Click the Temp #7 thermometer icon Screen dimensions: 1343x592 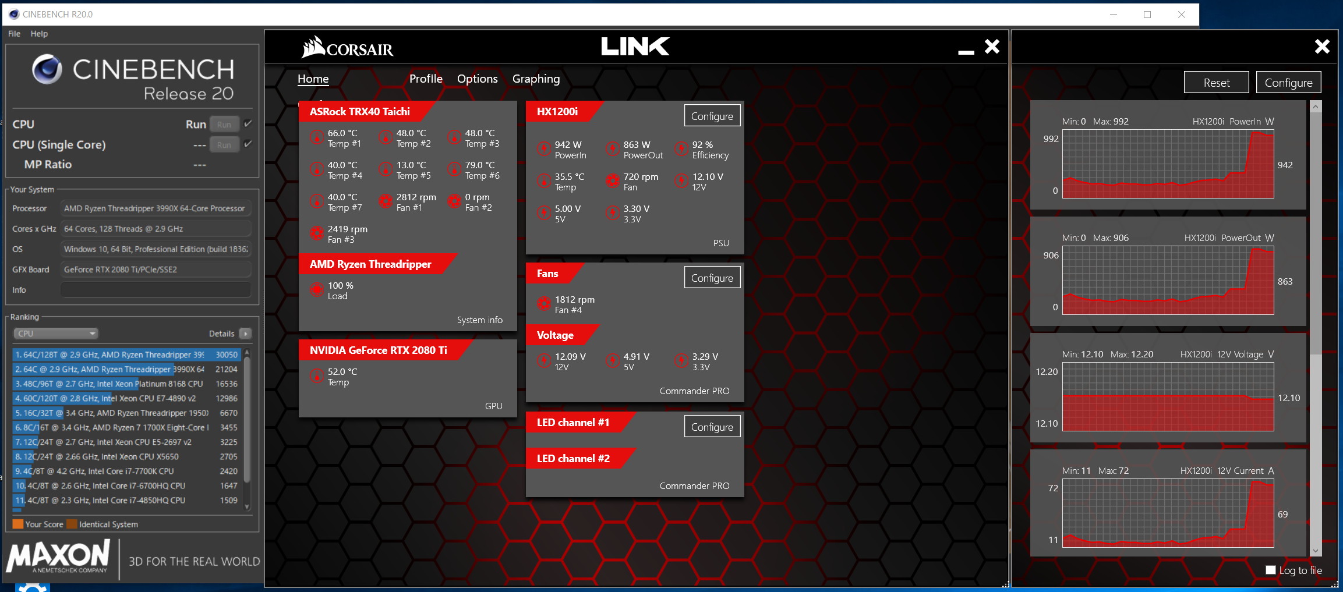pos(317,202)
